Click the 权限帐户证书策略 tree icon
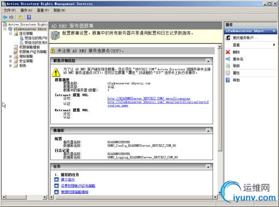Image resolution: width=279 pixels, height=207 pixels. tap(16, 52)
